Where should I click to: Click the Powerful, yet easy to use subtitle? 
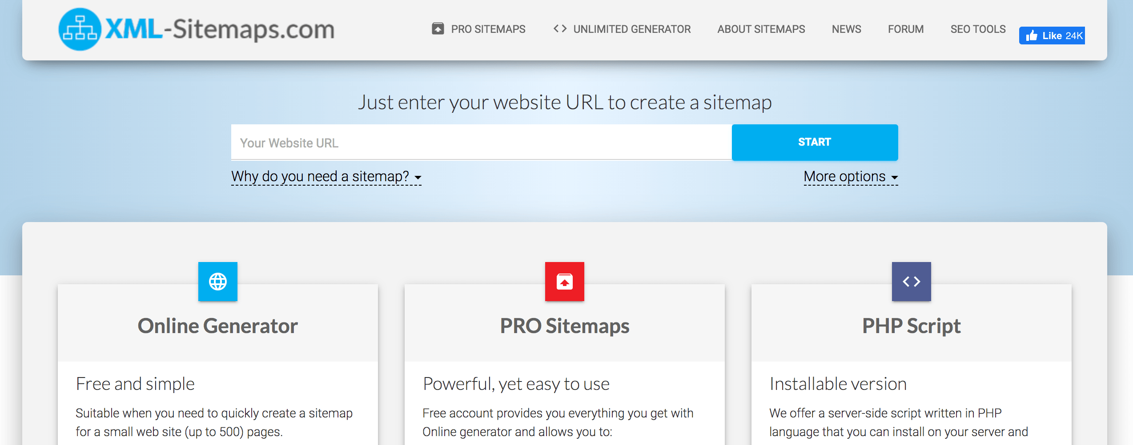tap(516, 384)
